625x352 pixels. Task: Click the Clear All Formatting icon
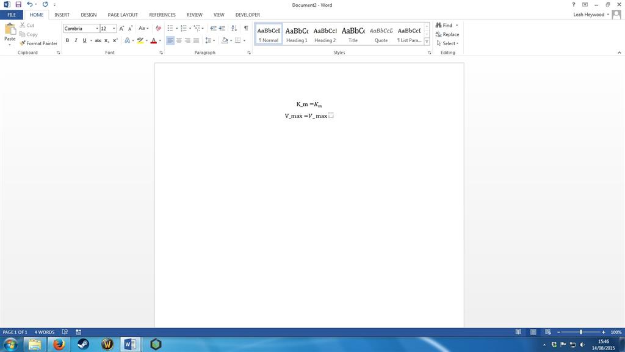[159, 28]
